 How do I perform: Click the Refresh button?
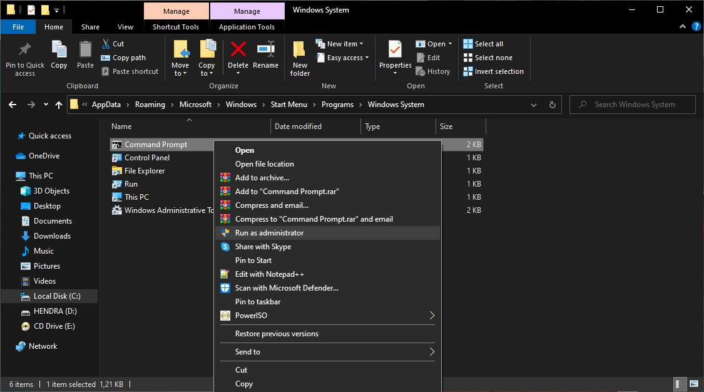click(552, 105)
